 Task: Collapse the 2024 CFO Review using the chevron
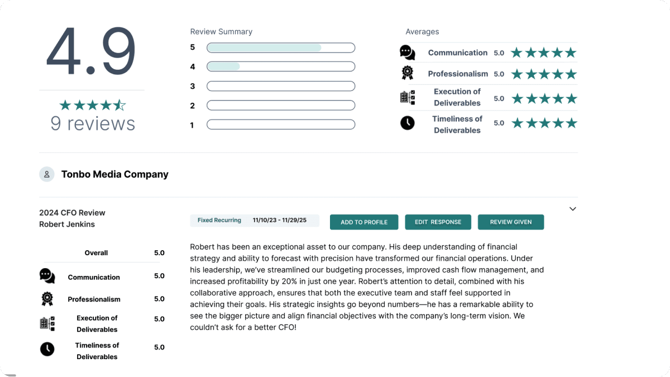pyautogui.click(x=572, y=208)
